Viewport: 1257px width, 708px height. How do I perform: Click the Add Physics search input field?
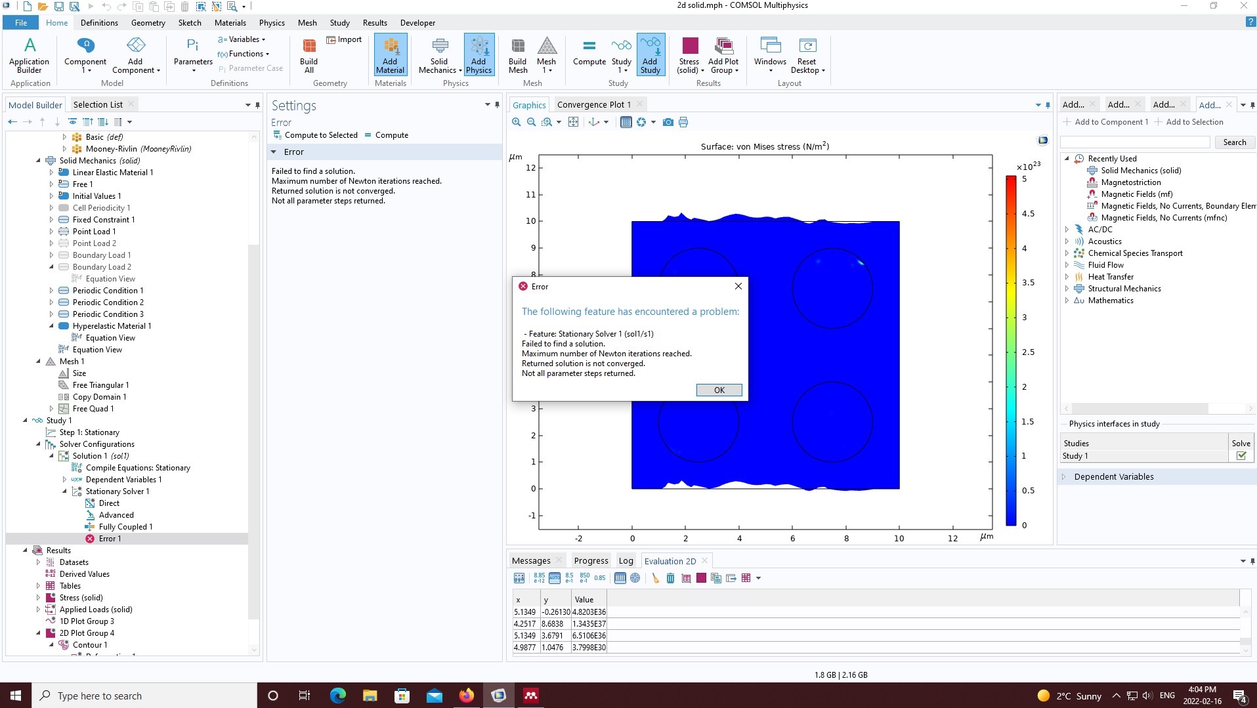pyautogui.click(x=1134, y=142)
